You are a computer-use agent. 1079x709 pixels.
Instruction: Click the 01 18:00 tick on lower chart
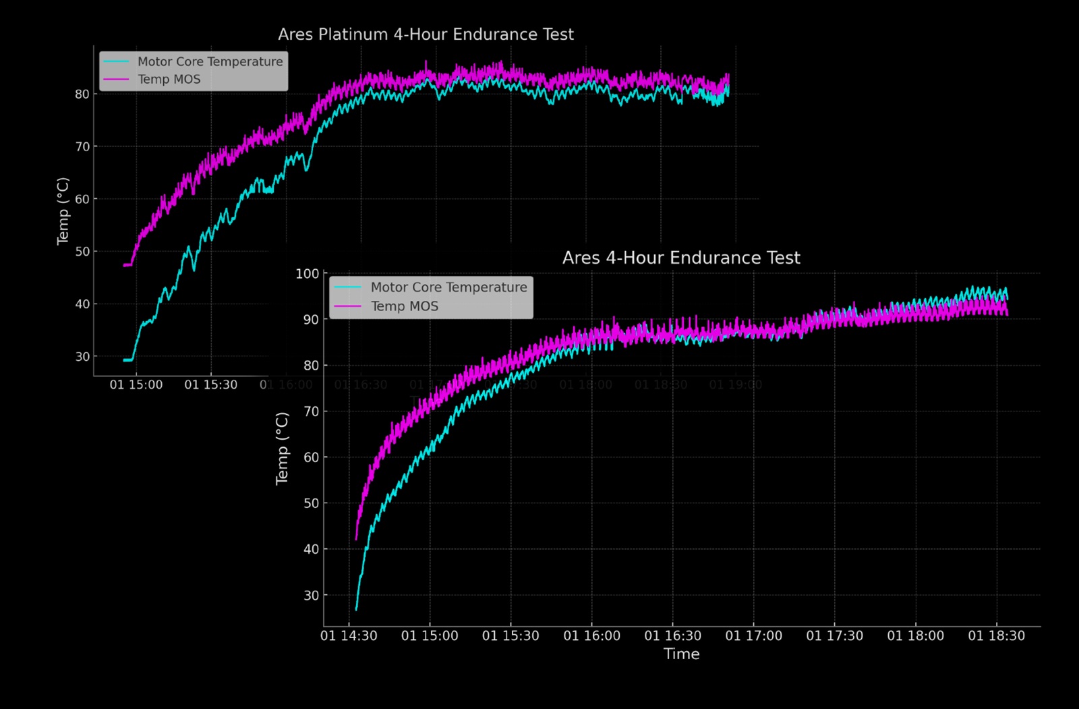915,636
